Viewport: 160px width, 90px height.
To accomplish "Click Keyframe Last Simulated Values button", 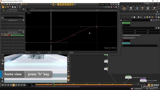I will point(131,35).
